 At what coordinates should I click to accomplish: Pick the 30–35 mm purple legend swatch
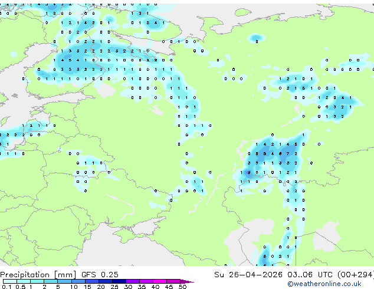coord(133,281)
